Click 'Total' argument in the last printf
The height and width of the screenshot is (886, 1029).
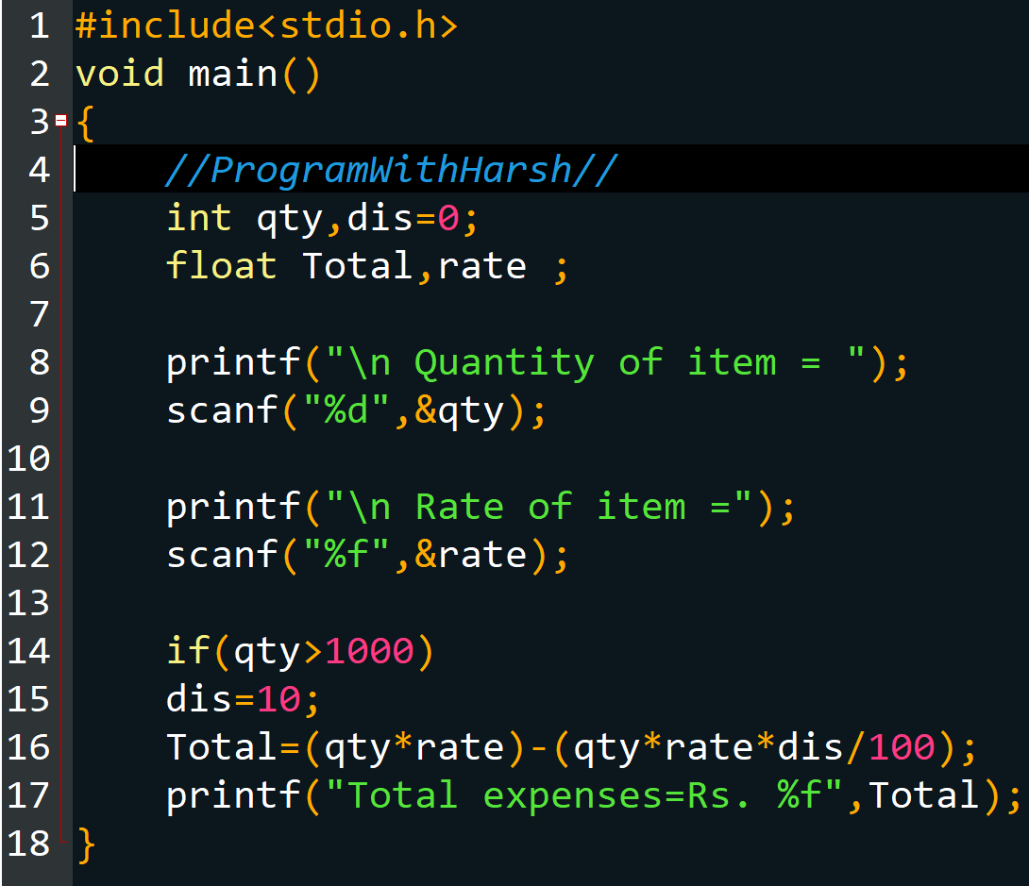click(x=924, y=794)
